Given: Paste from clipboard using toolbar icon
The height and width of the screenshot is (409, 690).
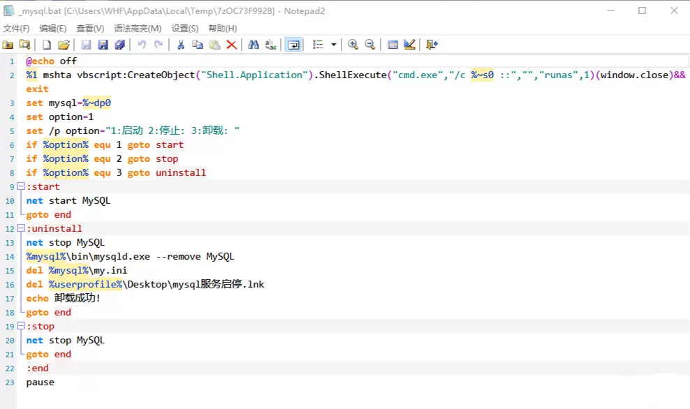Looking at the screenshot, I should pyautogui.click(x=214, y=45).
